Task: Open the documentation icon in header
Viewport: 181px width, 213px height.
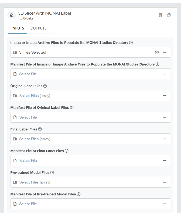Action: click(x=160, y=15)
